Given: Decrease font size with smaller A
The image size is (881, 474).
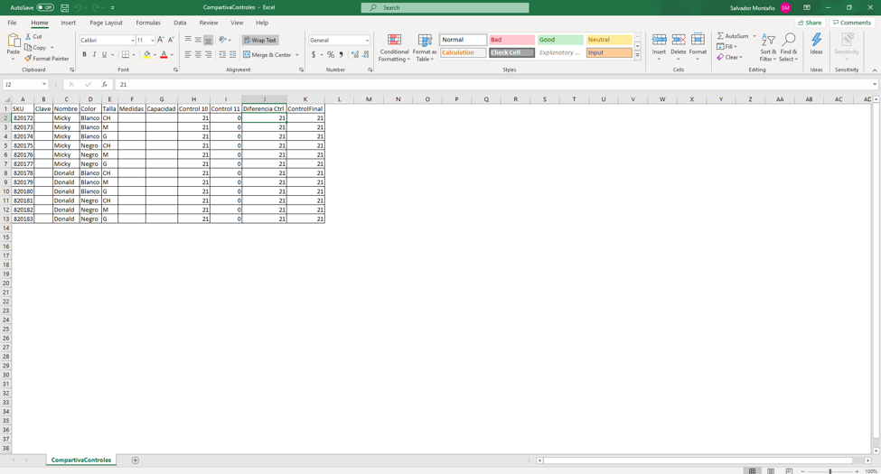Looking at the screenshot, I should click(171, 40).
